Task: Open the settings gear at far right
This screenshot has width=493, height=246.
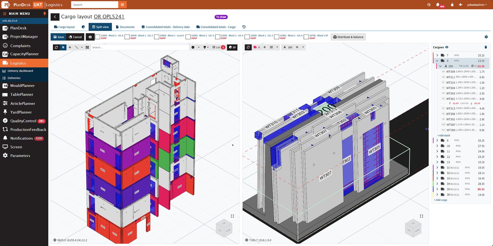Action: (486, 37)
